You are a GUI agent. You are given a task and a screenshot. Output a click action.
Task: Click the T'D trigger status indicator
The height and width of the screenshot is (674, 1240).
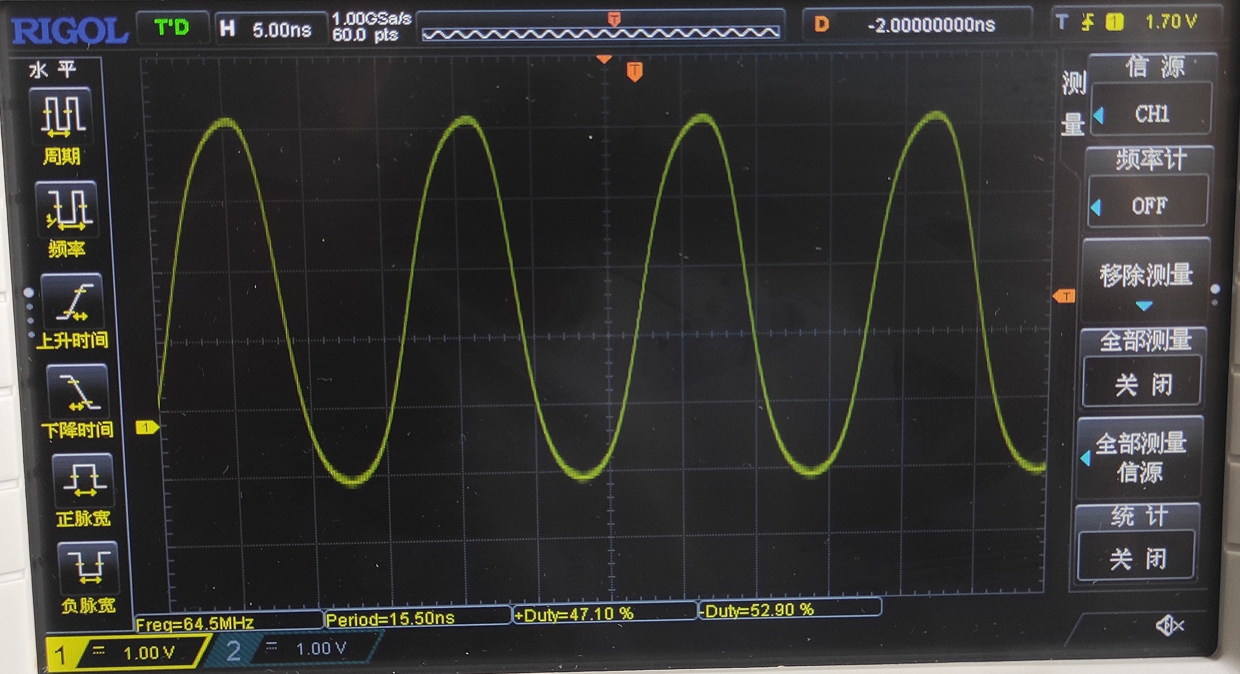tap(172, 27)
